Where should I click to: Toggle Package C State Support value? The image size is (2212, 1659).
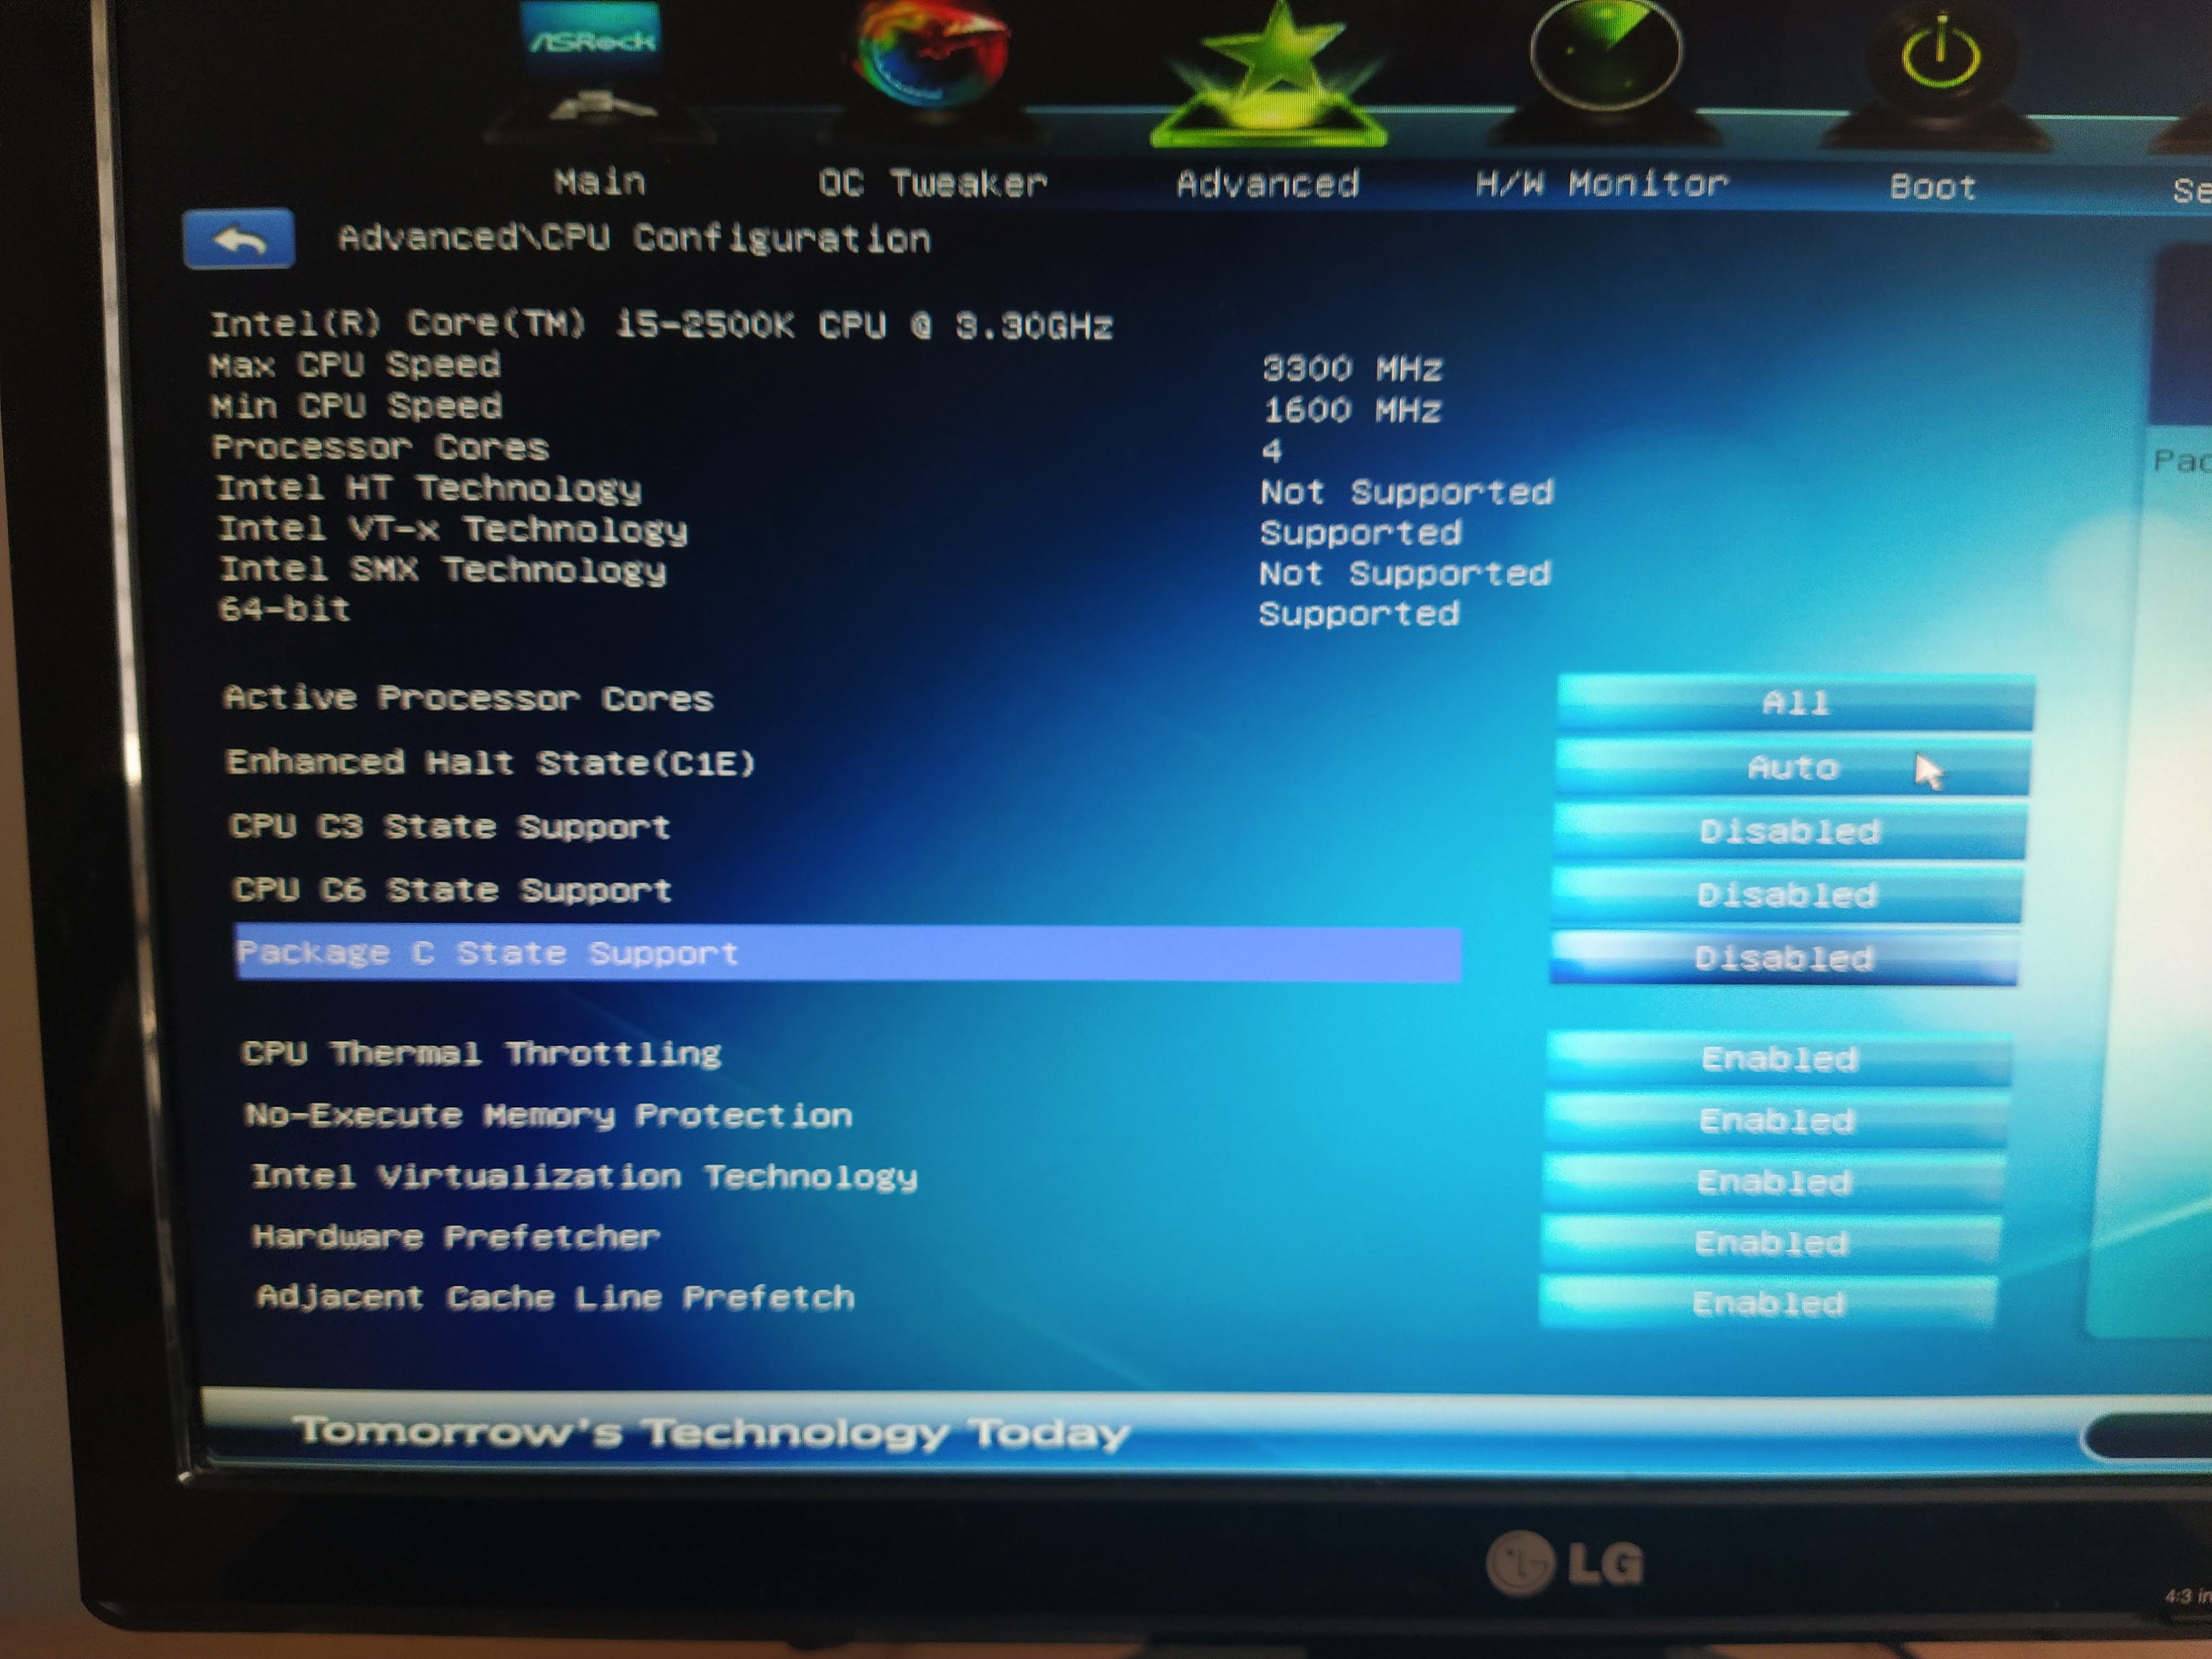point(1784,959)
